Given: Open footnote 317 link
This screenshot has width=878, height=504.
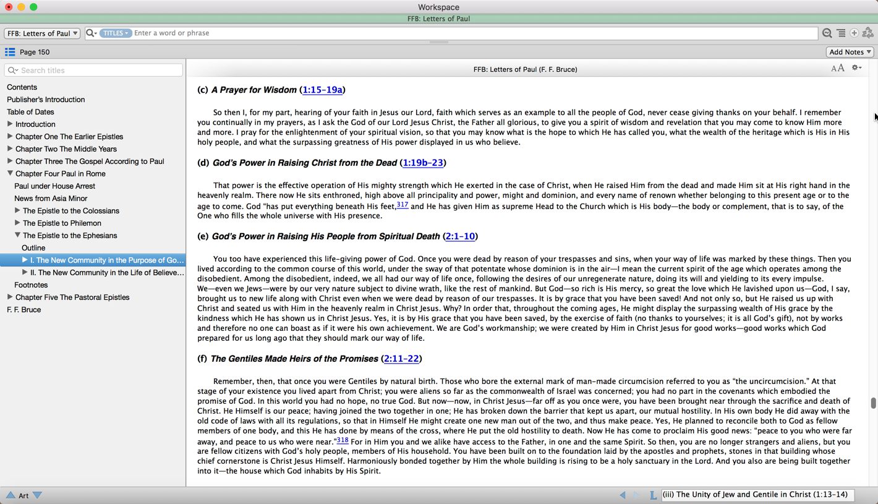Looking at the screenshot, I should (x=402, y=205).
